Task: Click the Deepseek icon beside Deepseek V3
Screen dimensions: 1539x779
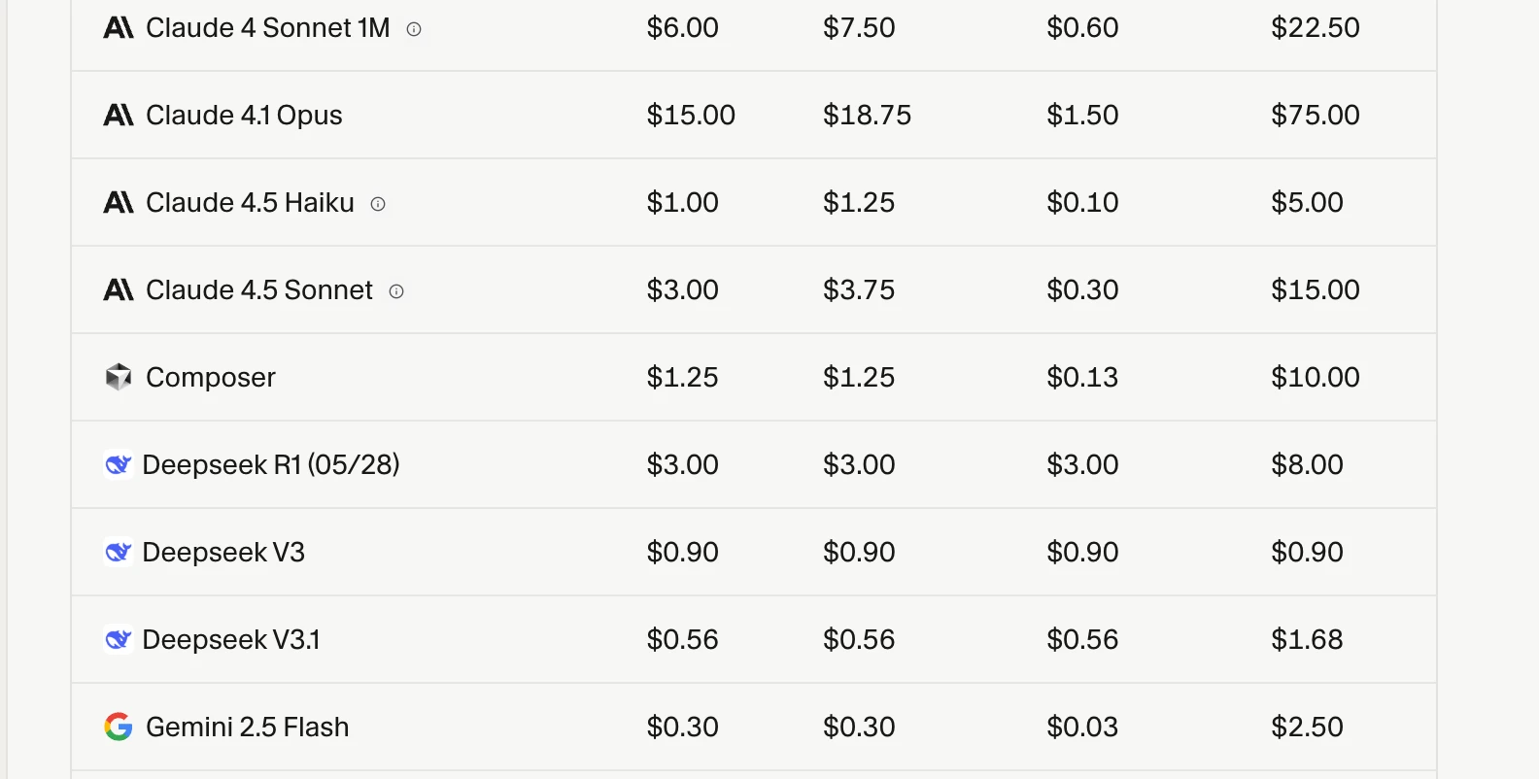Action: click(x=119, y=552)
